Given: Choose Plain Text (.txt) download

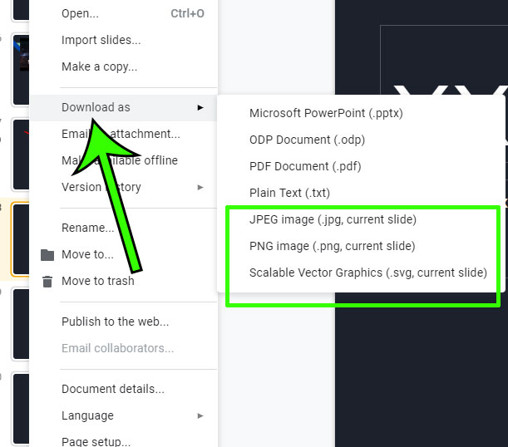Looking at the screenshot, I should pos(289,193).
